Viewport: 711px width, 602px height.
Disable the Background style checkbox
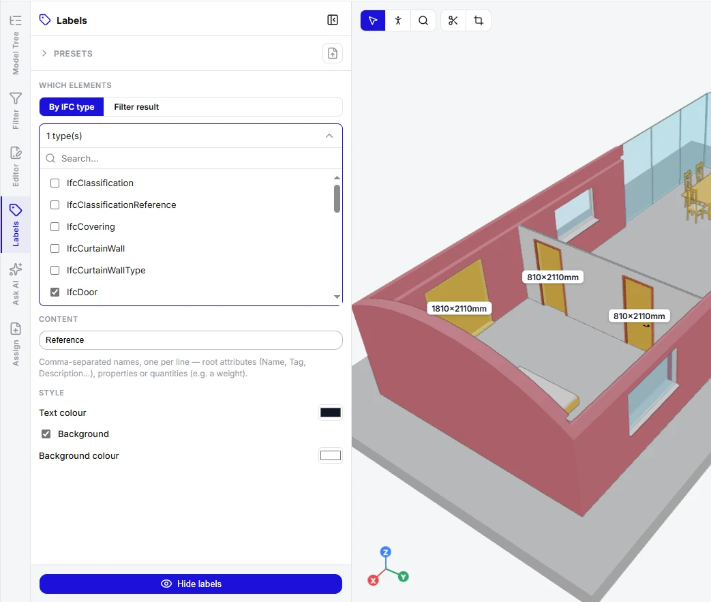point(46,434)
